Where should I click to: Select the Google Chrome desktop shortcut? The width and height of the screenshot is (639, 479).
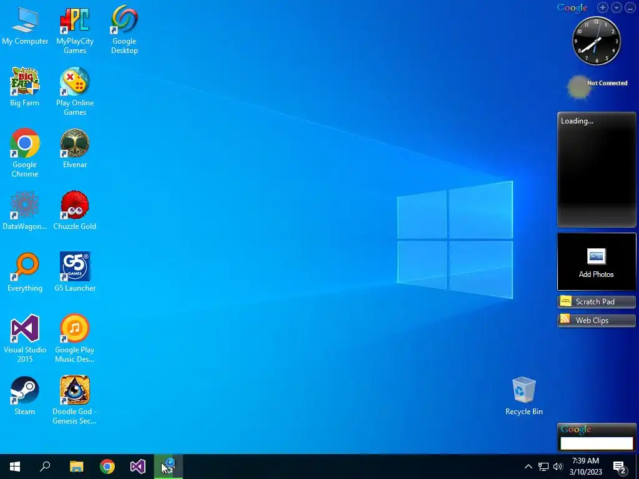pos(25,153)
